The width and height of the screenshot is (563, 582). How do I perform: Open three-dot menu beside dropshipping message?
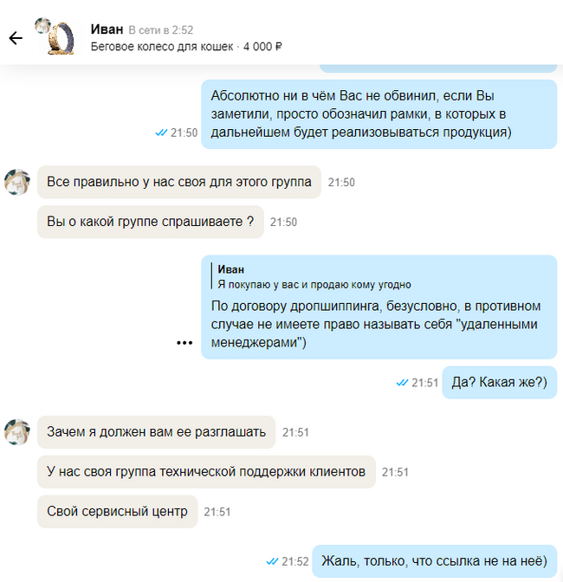pyautogui.click(x=184, y=343)
